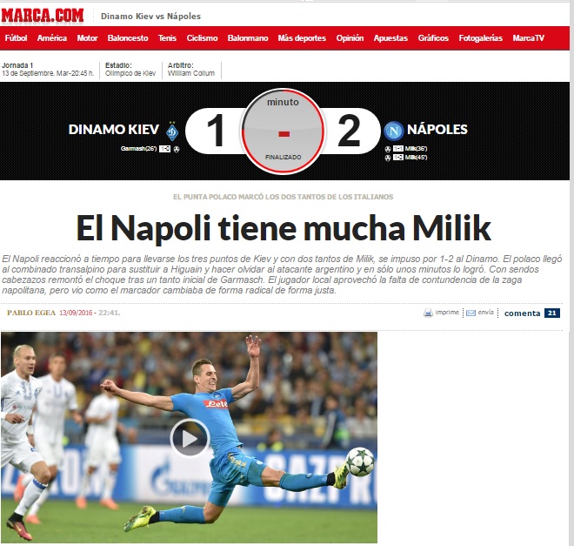Click the envelope envía icon
Image resolution: width=574 pixels, height=546 pixels.
471,313
